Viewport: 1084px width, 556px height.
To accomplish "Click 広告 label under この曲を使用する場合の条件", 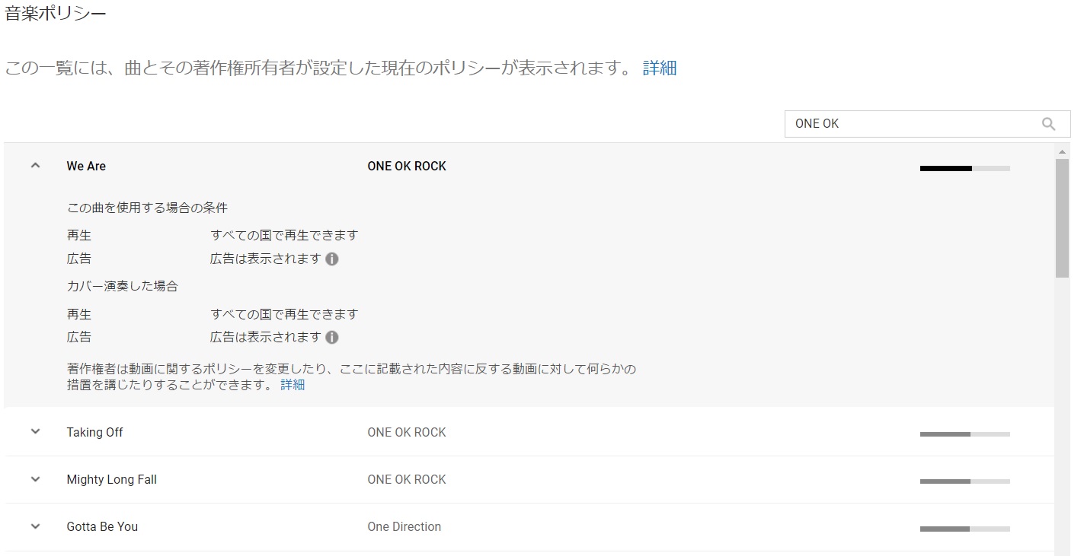I will [x=79, y=259].
